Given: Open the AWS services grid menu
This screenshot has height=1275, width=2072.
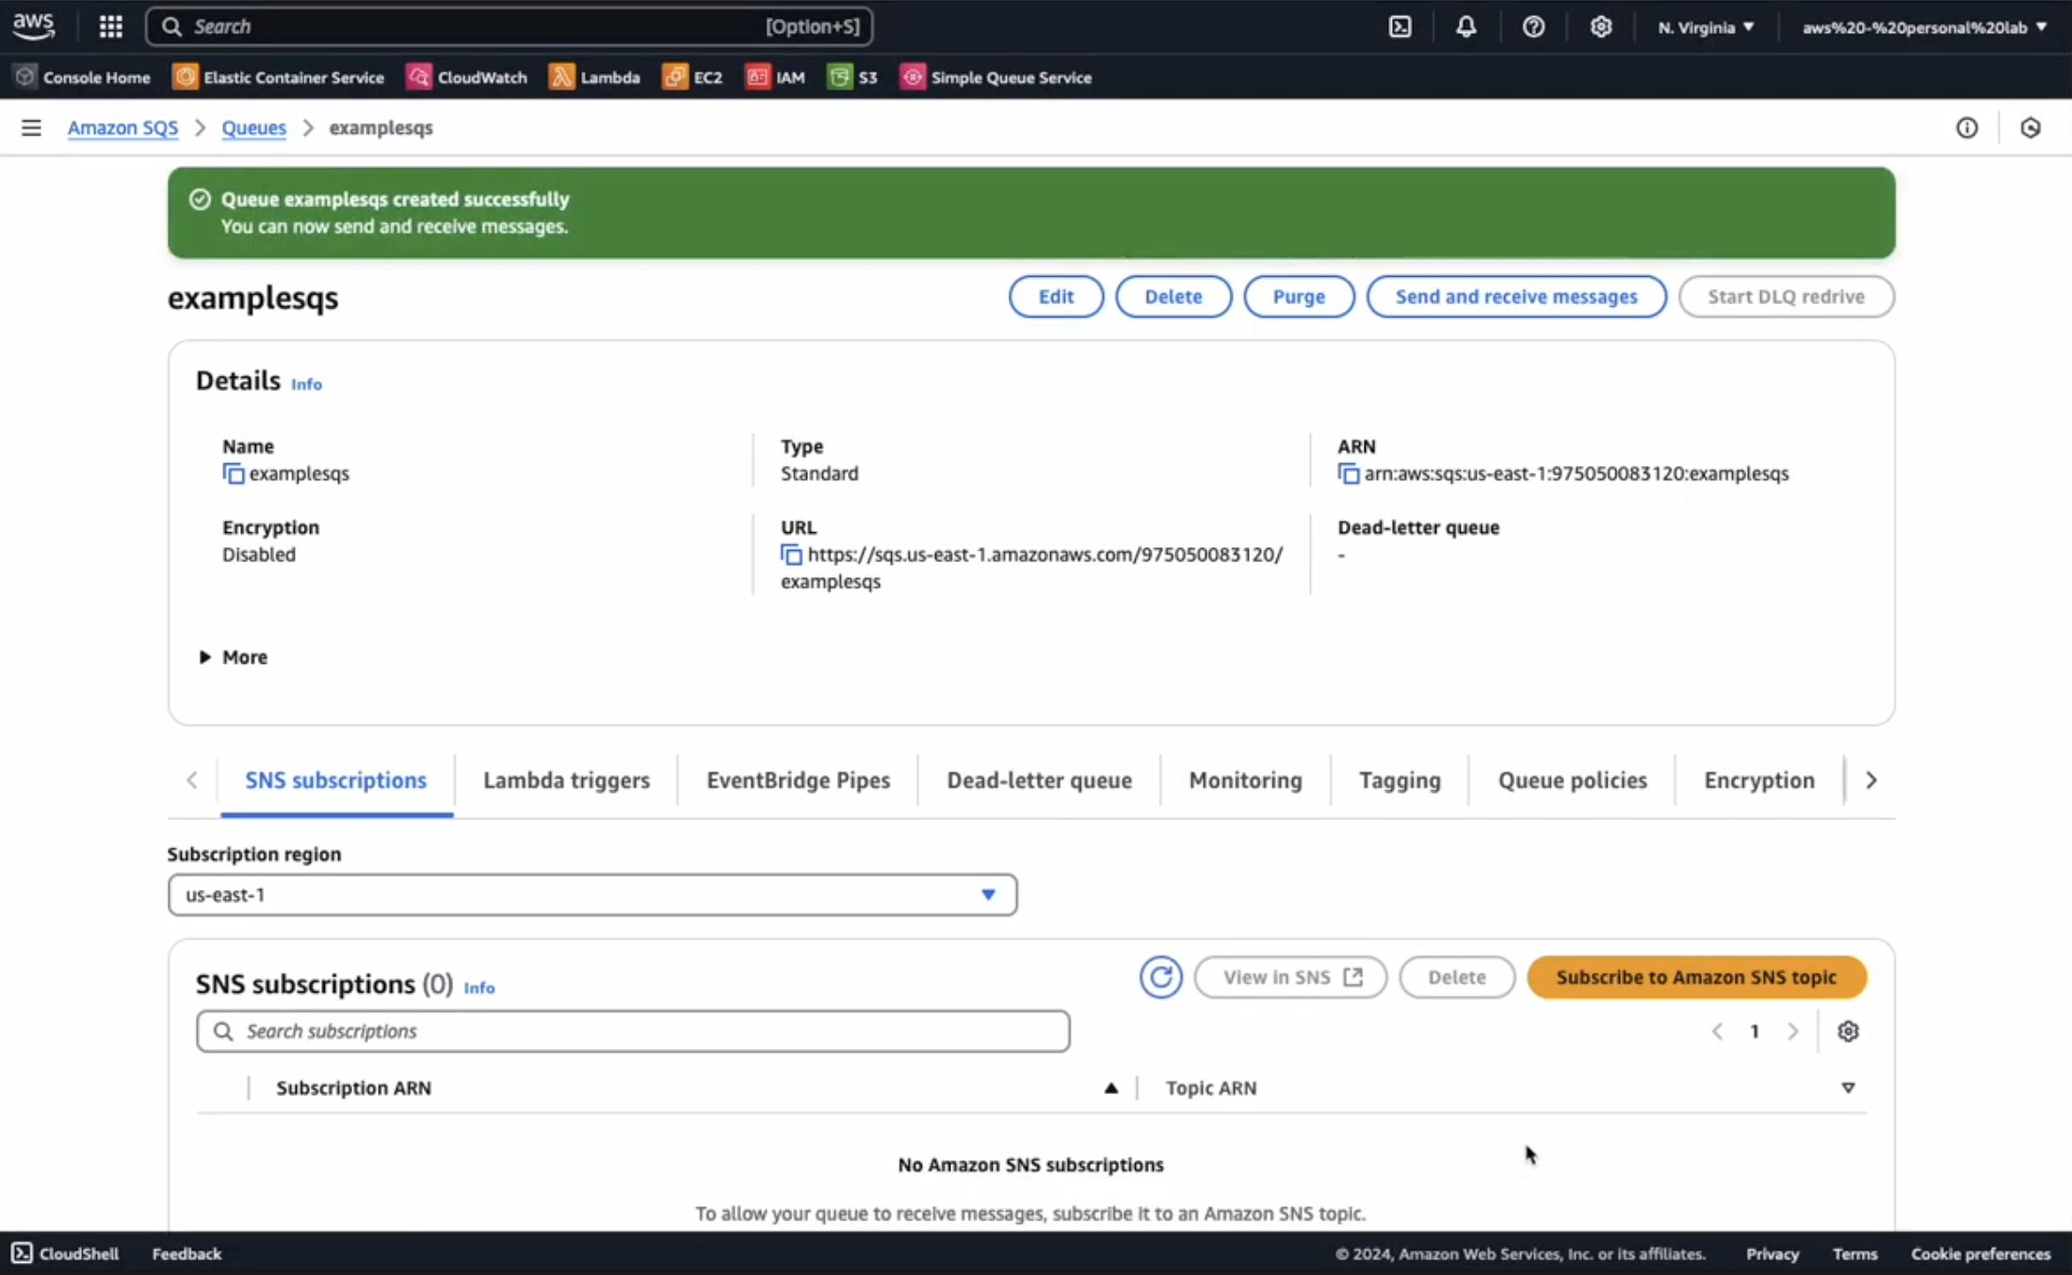Looking at the screenshot, I should pos(111,26).
